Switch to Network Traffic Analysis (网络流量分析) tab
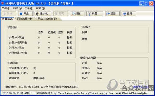 point(25,19)
